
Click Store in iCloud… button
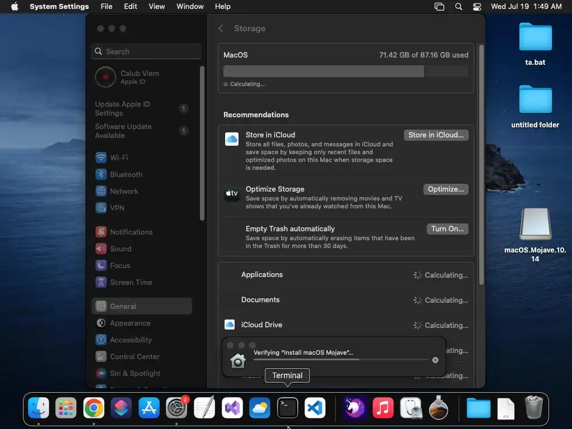(436, 135)
